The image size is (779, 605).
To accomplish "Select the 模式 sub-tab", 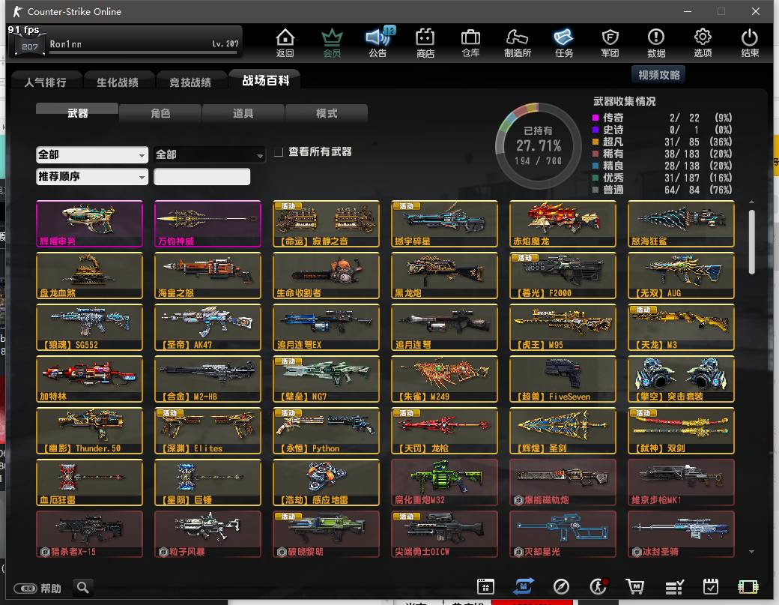I will coord(327,113).
